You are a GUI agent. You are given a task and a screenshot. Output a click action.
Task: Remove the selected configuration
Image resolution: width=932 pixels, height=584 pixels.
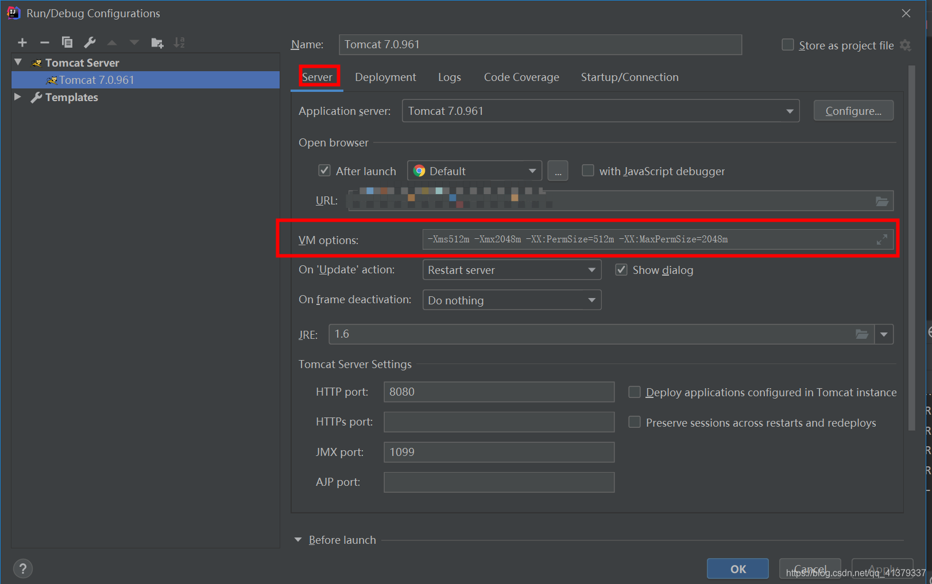click(x=44, y=42)
